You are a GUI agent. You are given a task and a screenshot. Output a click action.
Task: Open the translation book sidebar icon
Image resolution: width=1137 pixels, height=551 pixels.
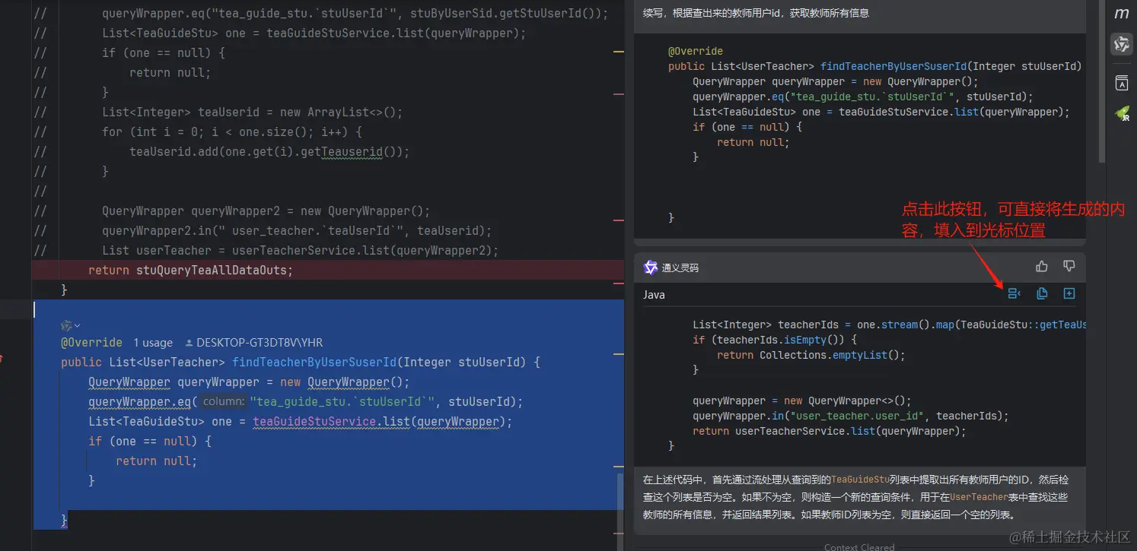(1122, 83)
